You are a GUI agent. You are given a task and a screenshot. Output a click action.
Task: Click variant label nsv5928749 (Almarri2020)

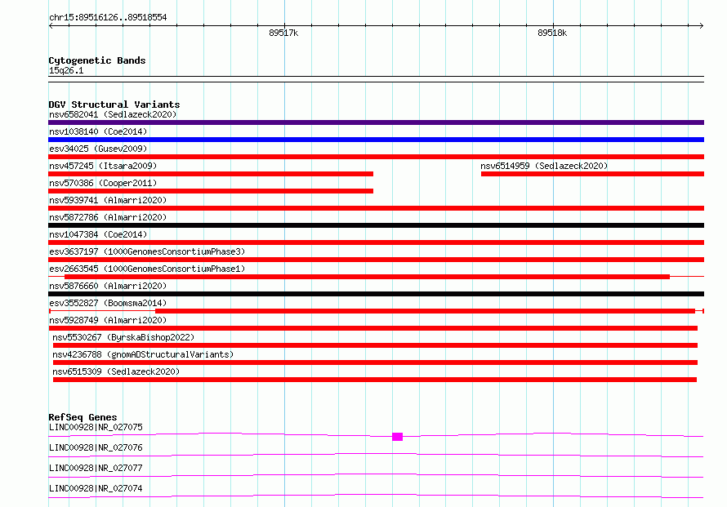(108, 320)
